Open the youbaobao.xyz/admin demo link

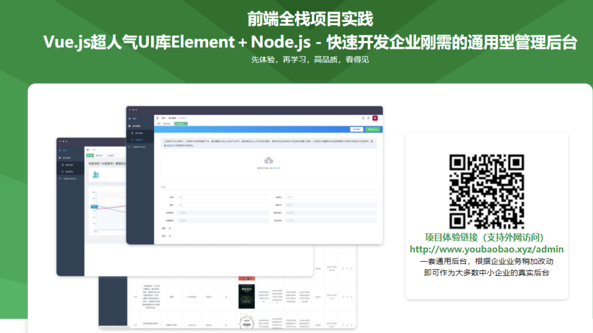[487, 250]
